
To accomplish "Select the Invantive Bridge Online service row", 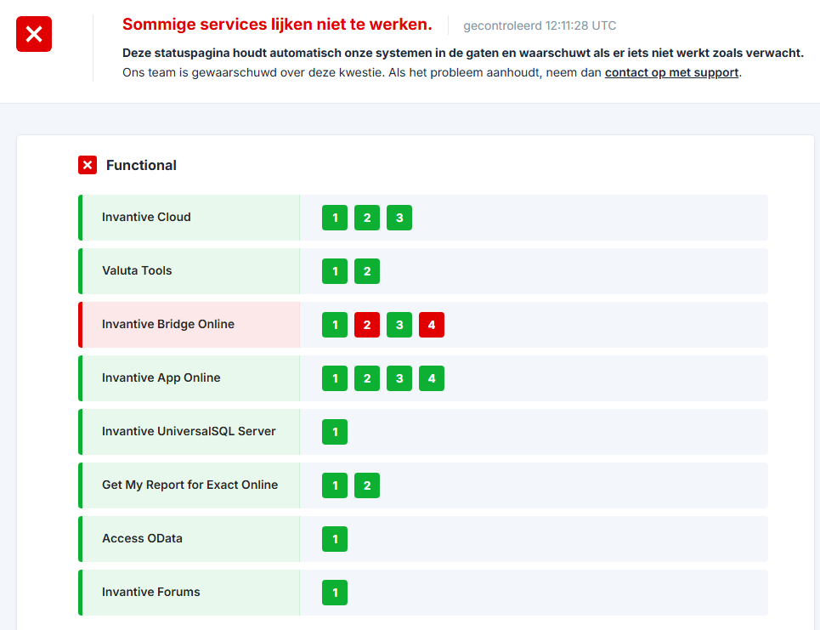I will pyautogui.click(x=168, y=325).
